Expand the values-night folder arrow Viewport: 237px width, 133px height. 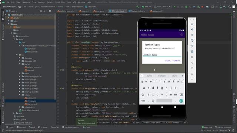pyautogui.click(x=20, y=107)
